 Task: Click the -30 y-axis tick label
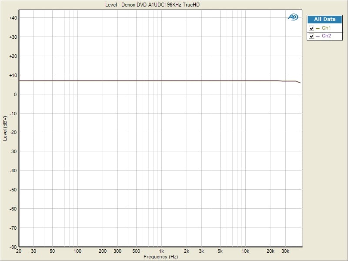coord(13,151)
